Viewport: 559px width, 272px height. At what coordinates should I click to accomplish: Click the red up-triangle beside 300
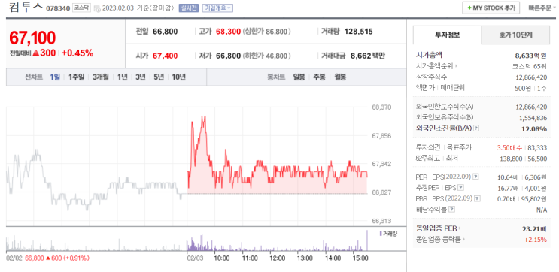click(x=35, y=53)
